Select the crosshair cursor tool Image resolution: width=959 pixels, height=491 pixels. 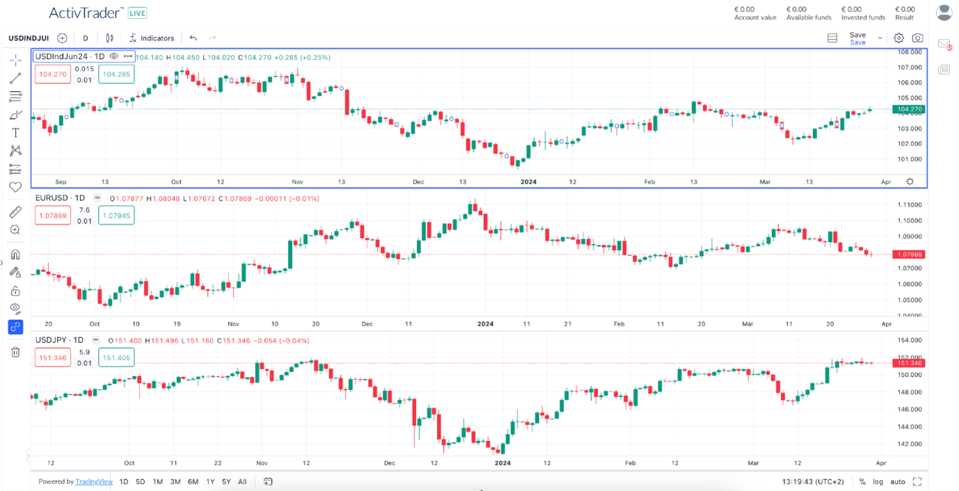pos(15,60)
